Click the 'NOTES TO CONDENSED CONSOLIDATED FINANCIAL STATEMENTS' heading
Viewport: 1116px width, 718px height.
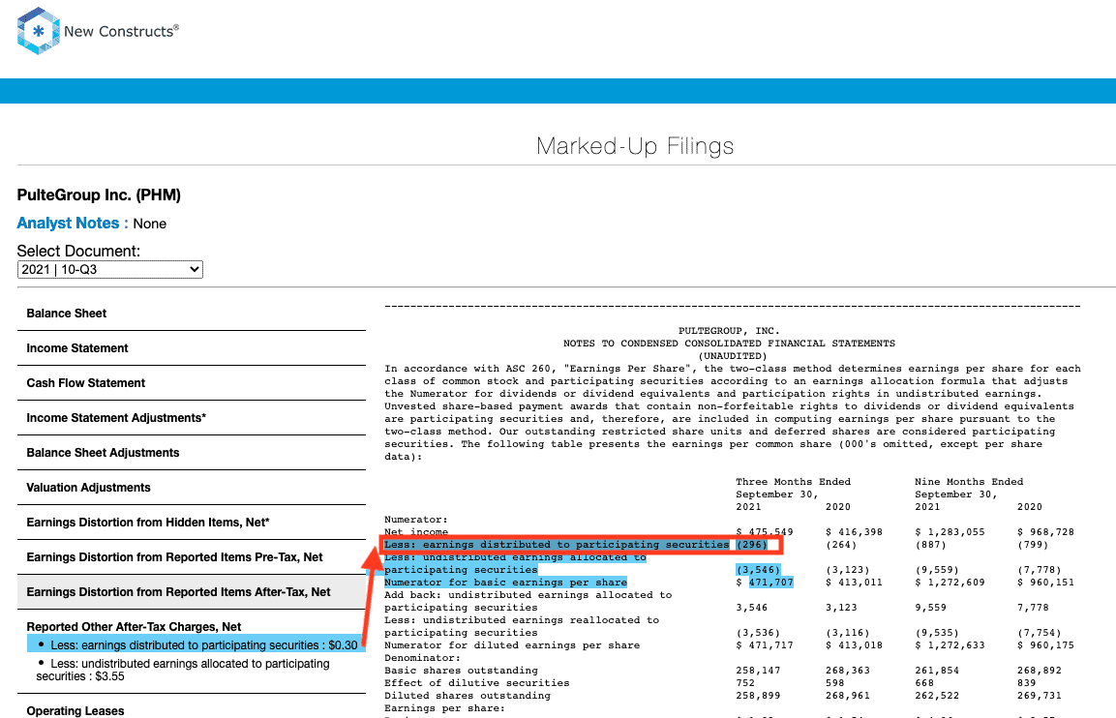tap(729, 343)
